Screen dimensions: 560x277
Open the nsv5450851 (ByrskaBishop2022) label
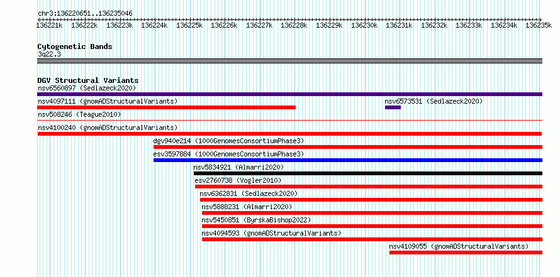click(x=256, y=220)
